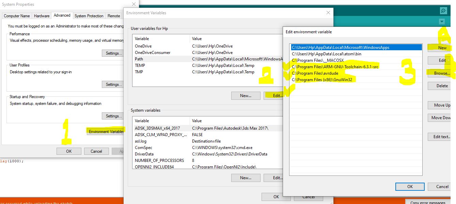The image size is (456, 204).
Task: Select the WindowsApps path entry
Action: 356,48
